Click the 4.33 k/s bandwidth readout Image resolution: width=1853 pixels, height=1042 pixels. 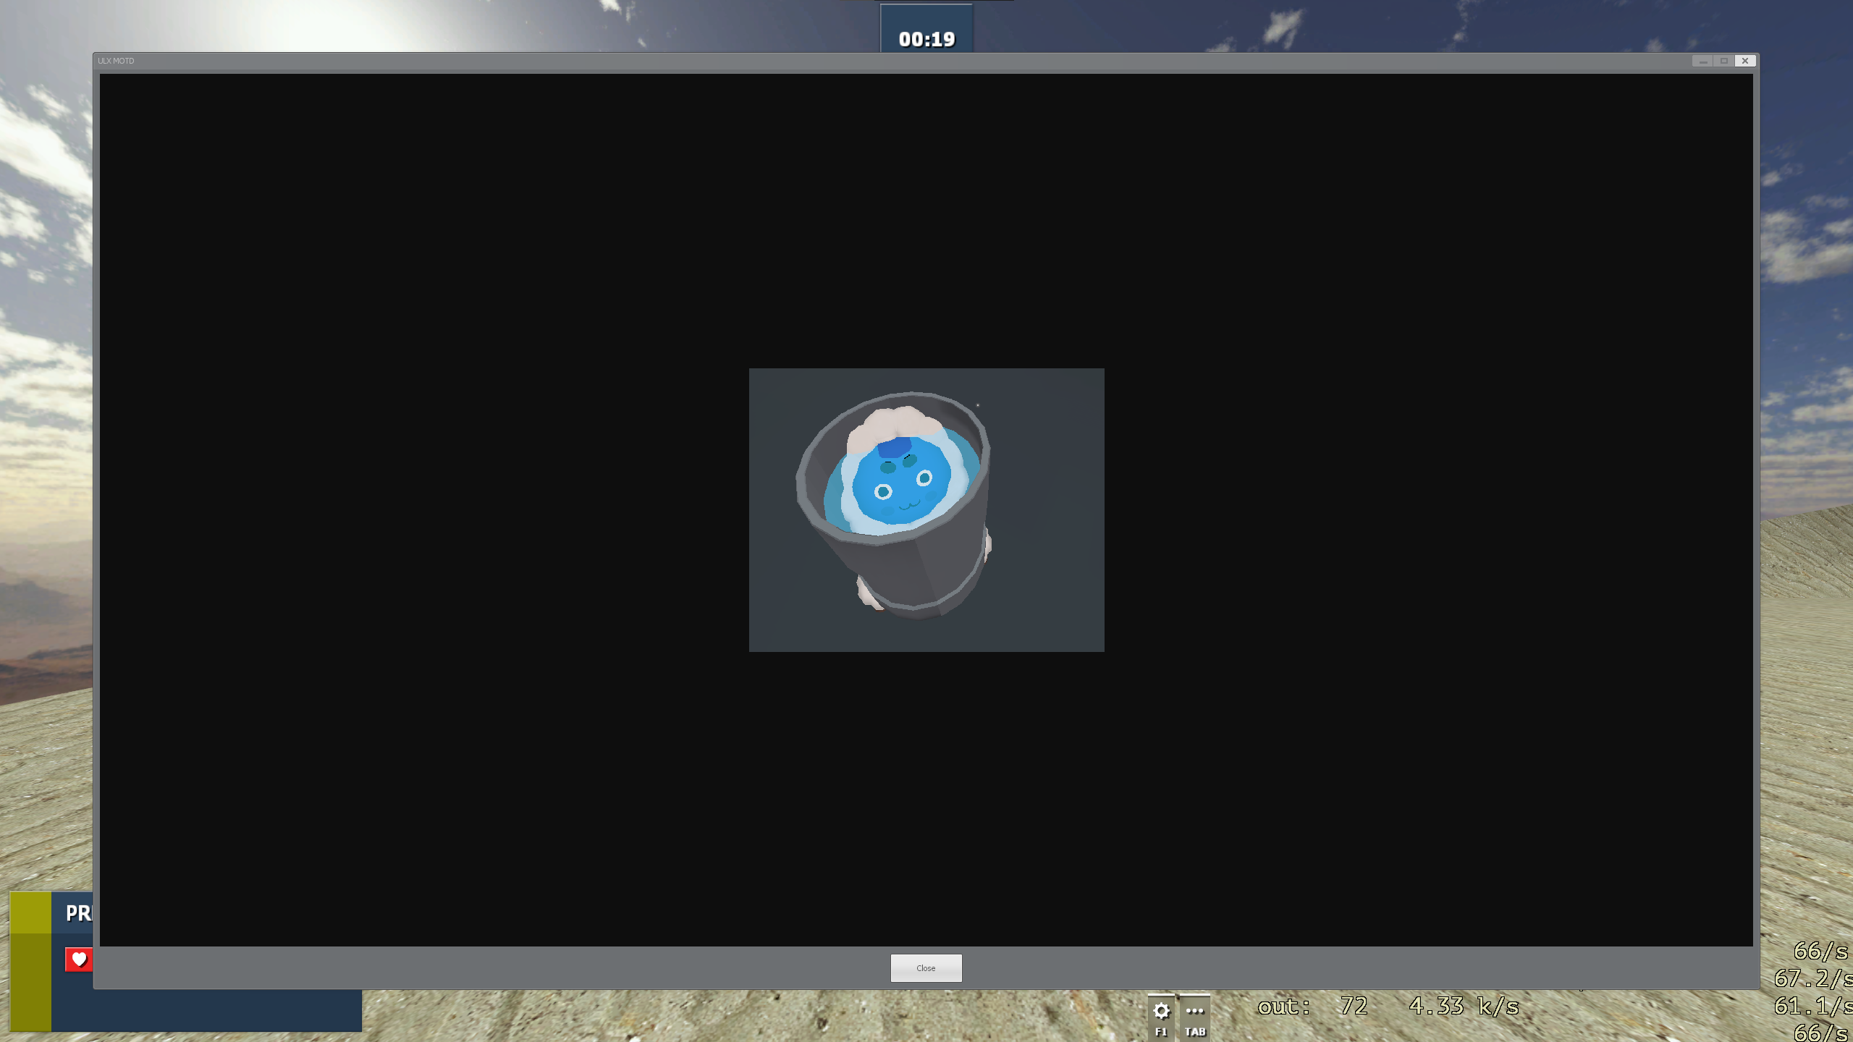[x=1464, y=1007]
